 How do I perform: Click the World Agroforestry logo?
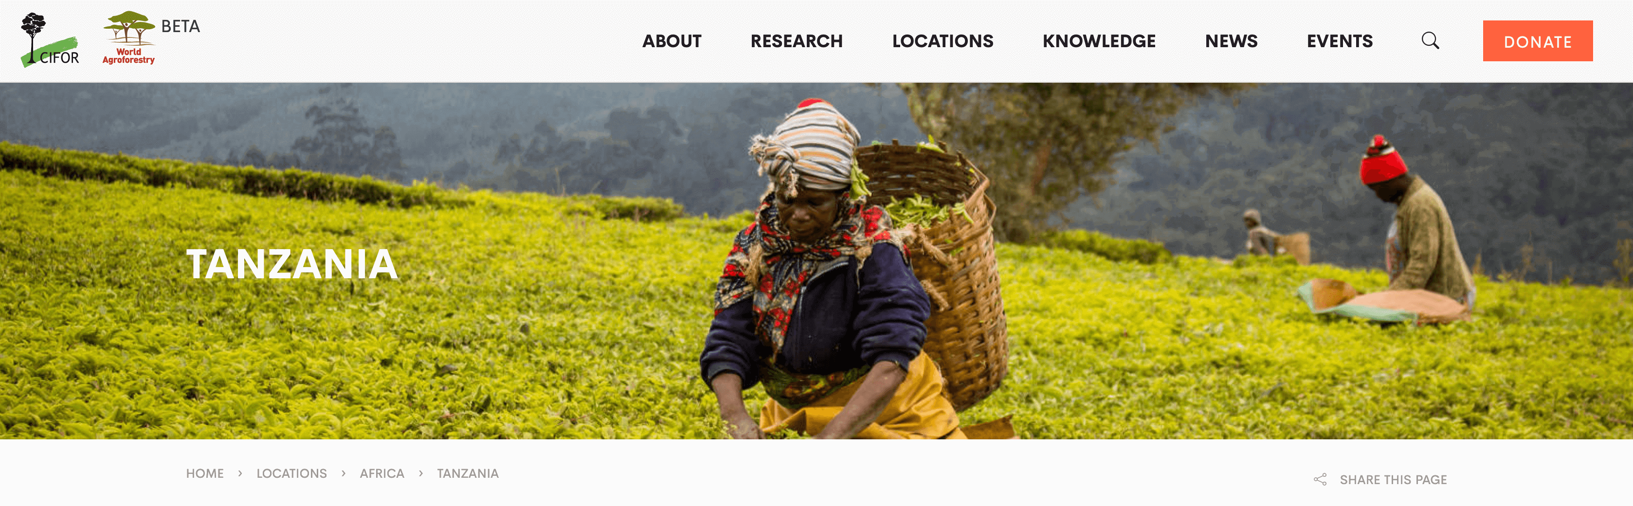[128, 37]
